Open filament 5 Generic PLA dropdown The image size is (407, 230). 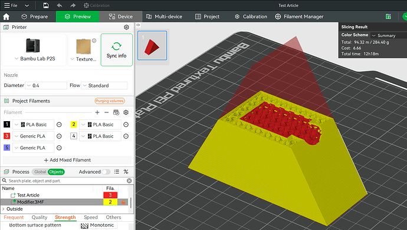(33, 148)
